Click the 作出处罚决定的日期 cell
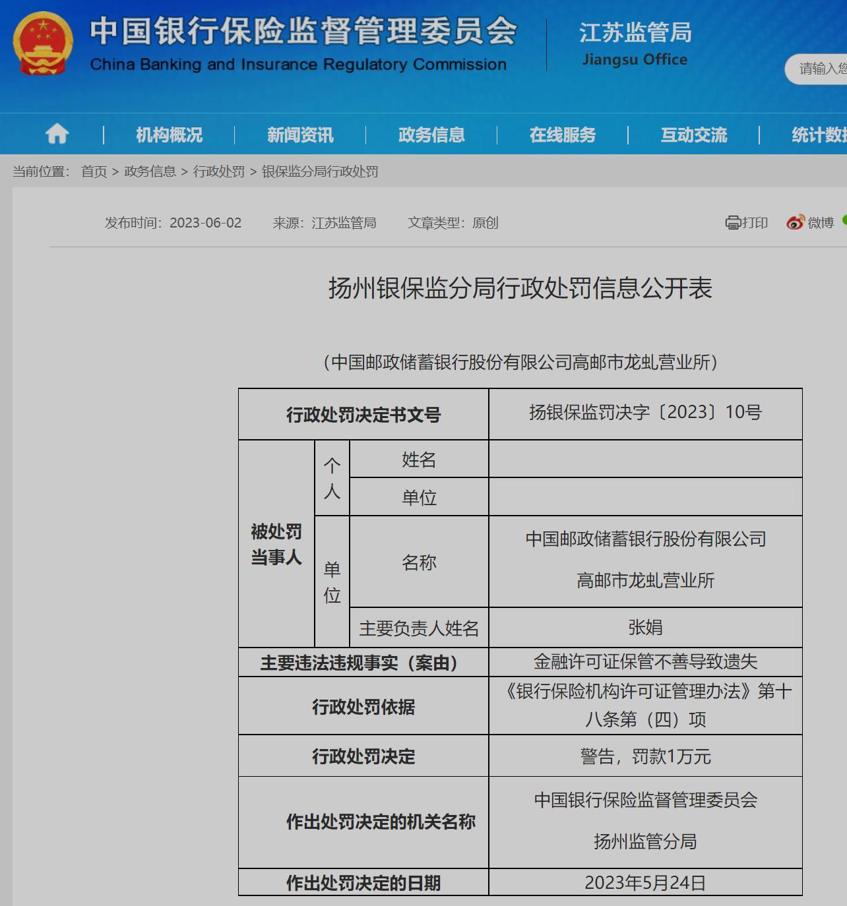Image resolution: width=847 pixels, height=906 pixels. [x=363, y=883]
